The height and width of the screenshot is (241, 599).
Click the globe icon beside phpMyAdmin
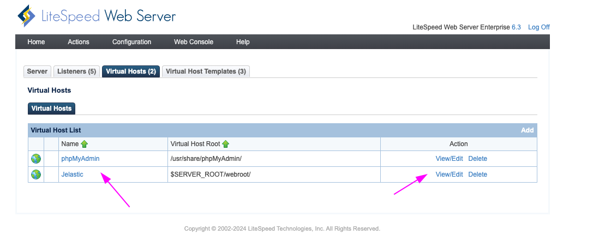36,159
